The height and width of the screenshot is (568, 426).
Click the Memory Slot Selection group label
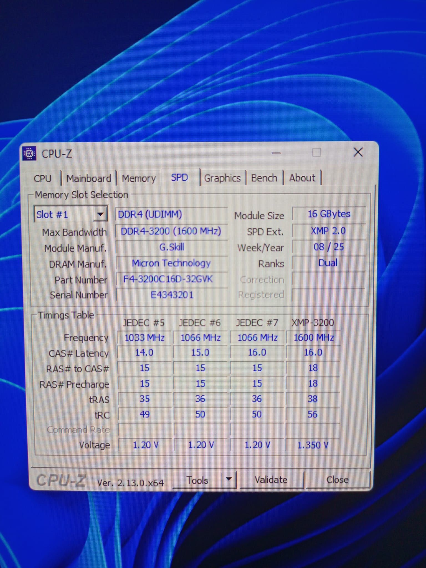[82, 195]
